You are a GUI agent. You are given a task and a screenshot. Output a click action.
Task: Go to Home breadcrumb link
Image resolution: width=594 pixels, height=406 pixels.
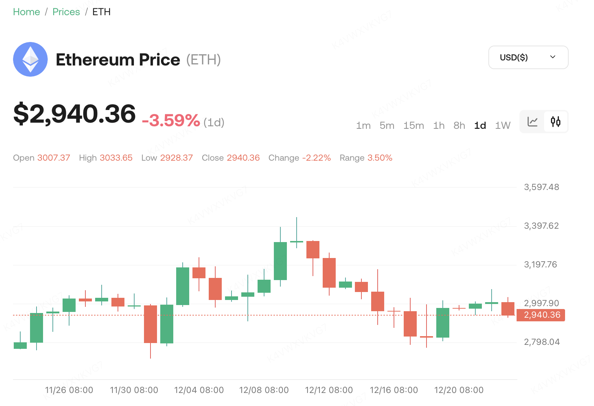(26, 12)
